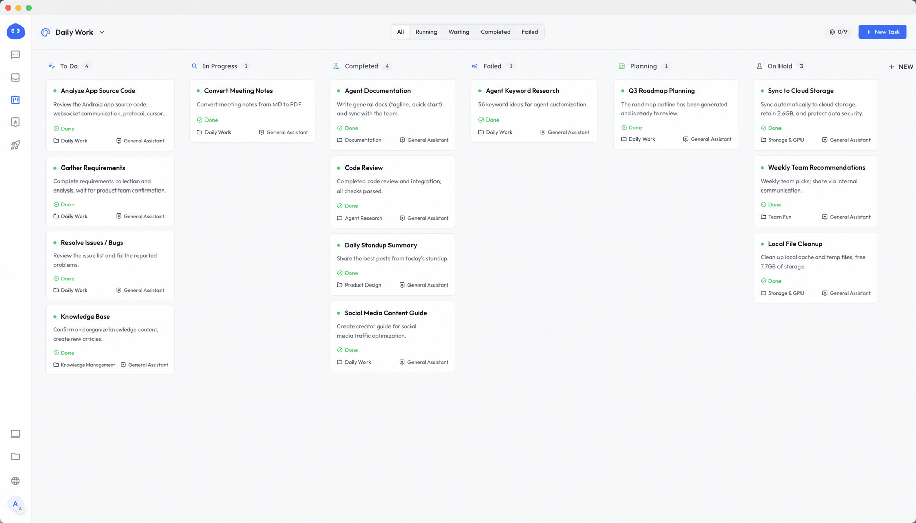Switch to the Waiting filter tab

(x=459, y=32)
